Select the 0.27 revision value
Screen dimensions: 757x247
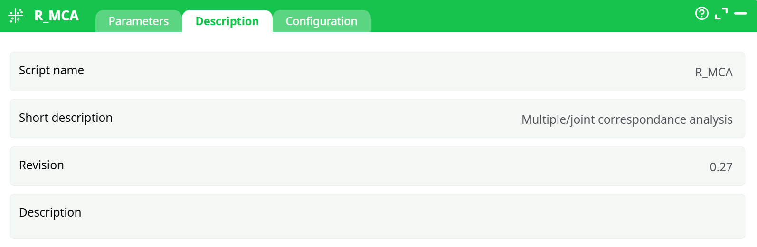tap(720, 167)
